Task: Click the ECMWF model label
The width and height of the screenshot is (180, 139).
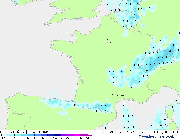Action: (x=46, y=132)
